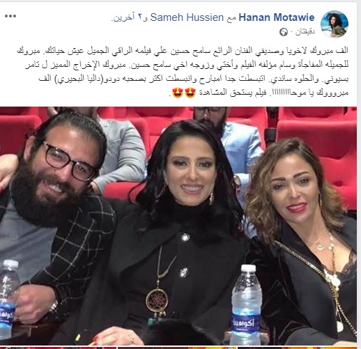Open the post timestamp 'دقيقتان'
This screenshot has width=361, height=349.
coord(305,32)
